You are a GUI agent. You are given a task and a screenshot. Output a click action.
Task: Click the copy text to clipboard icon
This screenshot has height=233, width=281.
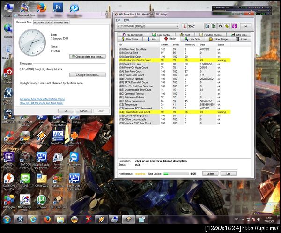(207, 26)
